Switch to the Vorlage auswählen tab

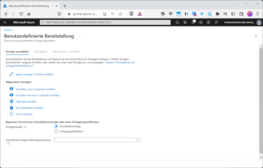[17, 52]
